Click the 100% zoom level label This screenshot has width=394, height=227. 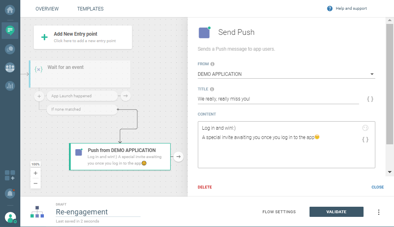(x=35, y=164)
